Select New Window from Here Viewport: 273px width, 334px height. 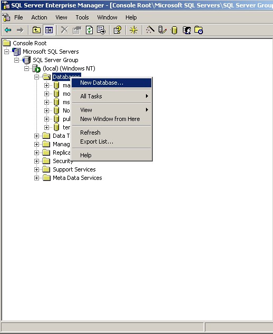111,119
